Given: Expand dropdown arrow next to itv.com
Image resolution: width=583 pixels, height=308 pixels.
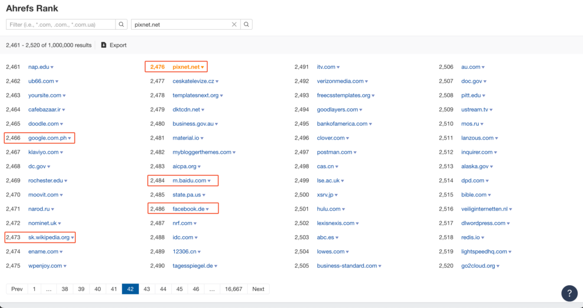Looking at the screenshot, I should tap(338, 67).
